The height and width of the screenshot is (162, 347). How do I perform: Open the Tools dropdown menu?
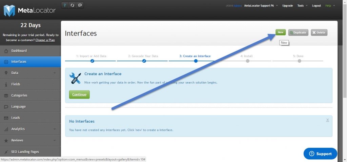click(302, 6)
